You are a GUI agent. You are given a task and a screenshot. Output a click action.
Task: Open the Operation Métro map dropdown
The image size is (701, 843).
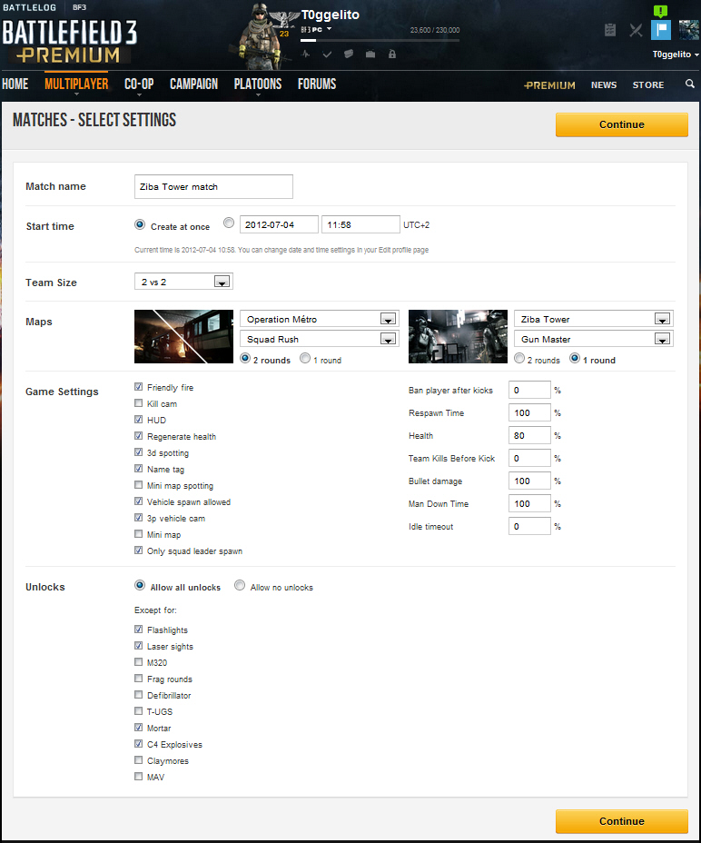click(x=320, y=319)
